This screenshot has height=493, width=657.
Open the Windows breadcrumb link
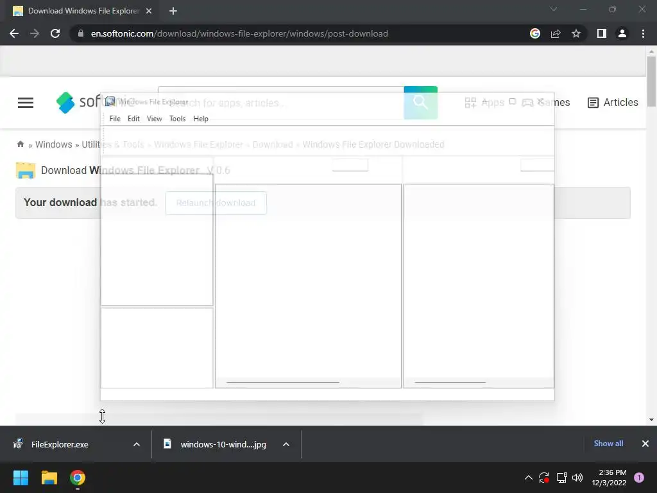pyautogui.click(x=54, y=144)
